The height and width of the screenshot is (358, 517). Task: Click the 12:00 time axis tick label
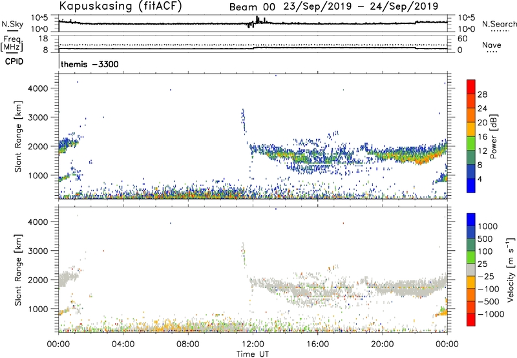pos(253,344)
